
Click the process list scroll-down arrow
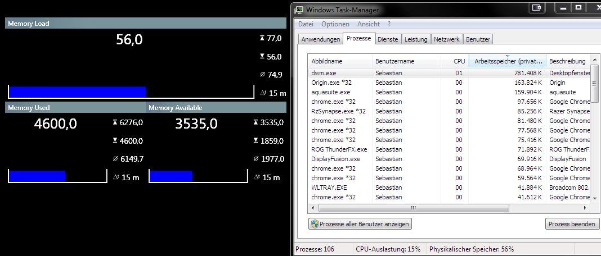[594, 198]
